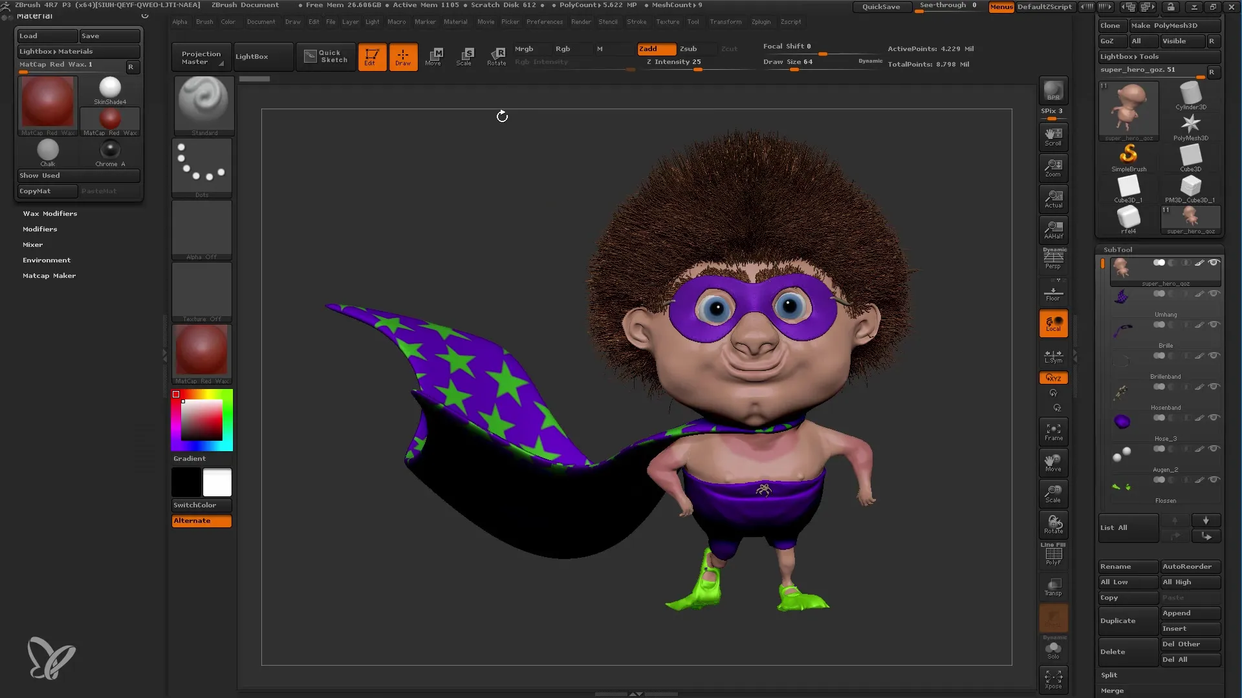Select the SimpleBrush in Lightbox
Screen dimensions: 1242x698
1128,153
